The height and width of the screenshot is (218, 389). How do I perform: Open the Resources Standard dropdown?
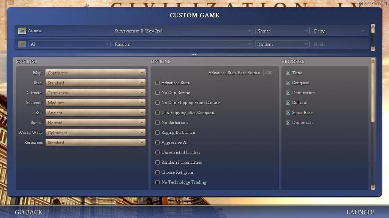pos(95,143)
